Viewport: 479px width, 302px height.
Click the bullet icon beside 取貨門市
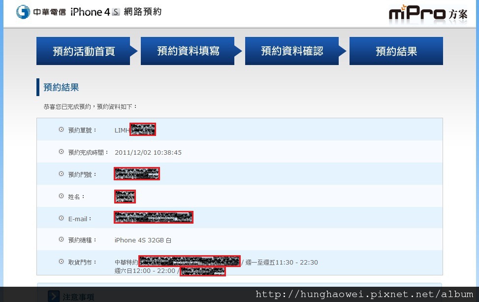[62, 262]
